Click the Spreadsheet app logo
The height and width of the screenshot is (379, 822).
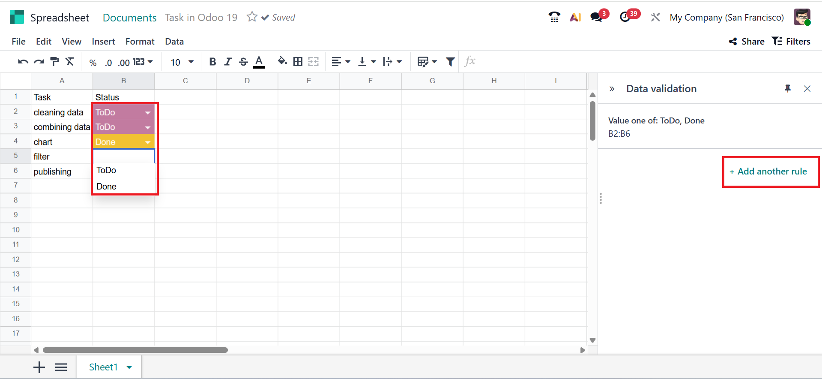coord(17,17)
